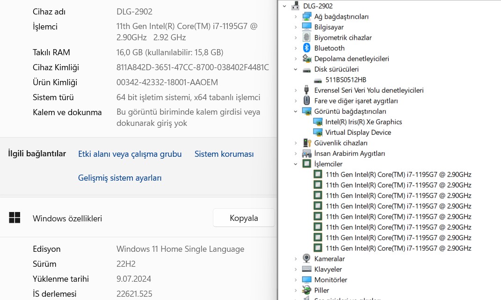The image size is (501, 300).
Task: Expand the Biyometrik cihazlar category
Action: (296, 38)
